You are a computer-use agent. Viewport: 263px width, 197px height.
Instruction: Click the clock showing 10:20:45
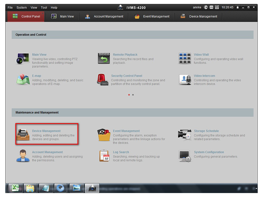(227, 7)
